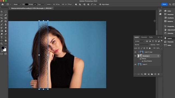Select the Gradient tool
Screen dimensions: 175x98
[x=2, y=31]
